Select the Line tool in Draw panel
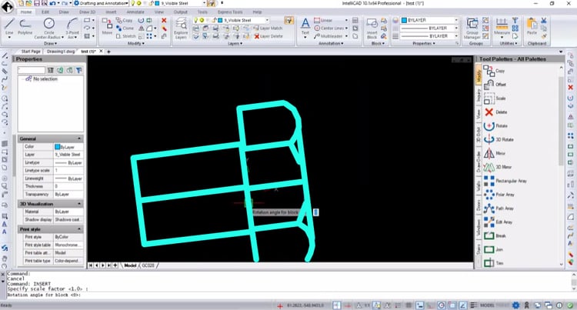The width and height of the screenshot is (577, 310). pyautogui.click(x=9, y=28)
